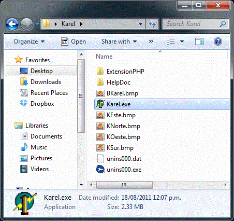Select the KOeste.bmp file

[123, 137]
